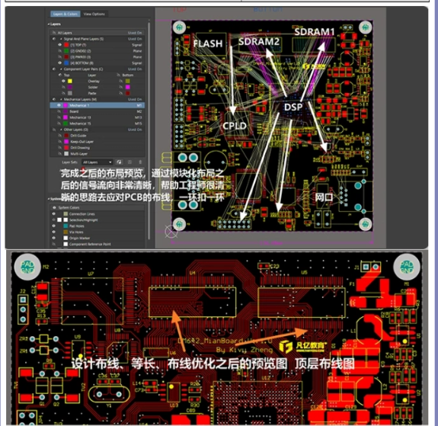Show the Drill Guide layer
Screen dimensions: 438x426
(59, 136)
